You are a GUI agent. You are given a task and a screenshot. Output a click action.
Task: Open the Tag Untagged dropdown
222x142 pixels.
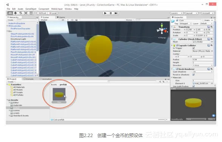point(185,23)
